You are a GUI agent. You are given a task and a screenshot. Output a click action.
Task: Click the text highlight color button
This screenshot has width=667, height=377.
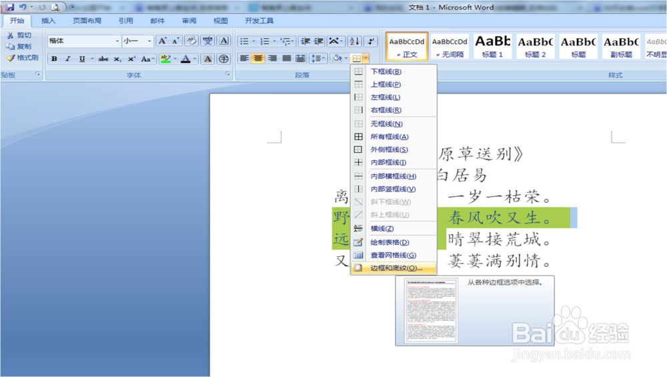(x=165, y=59)
